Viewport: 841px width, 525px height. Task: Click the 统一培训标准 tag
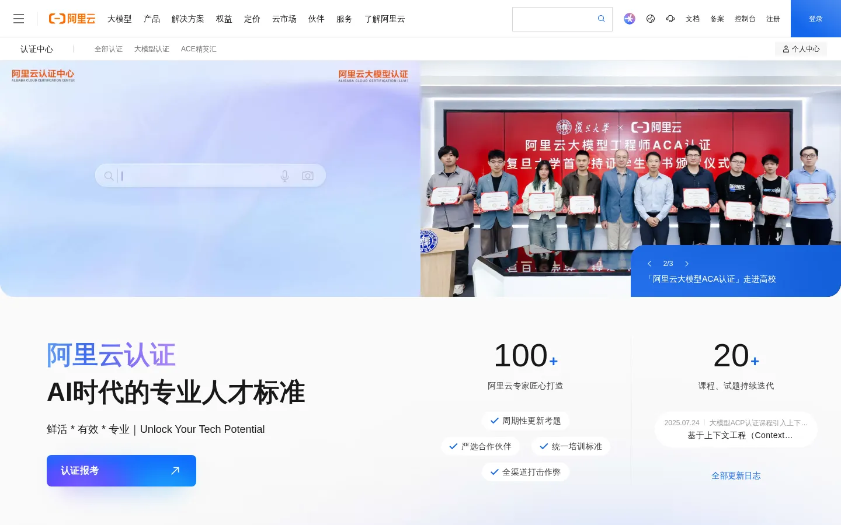tap(571, 446)
